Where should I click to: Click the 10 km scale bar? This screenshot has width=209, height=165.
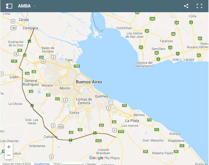[x=68, y=164]
